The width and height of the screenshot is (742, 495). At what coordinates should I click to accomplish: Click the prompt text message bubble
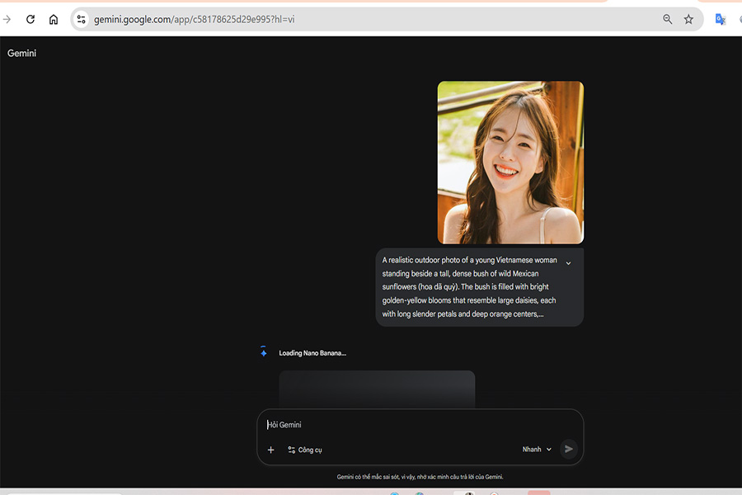470,287
